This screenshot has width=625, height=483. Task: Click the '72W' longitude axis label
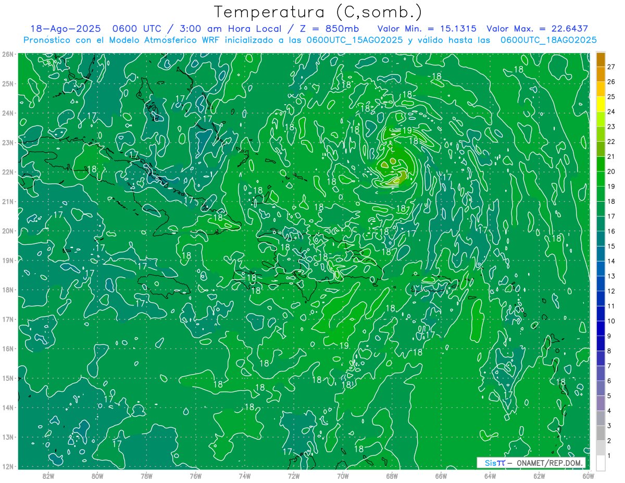coord(294,476)
